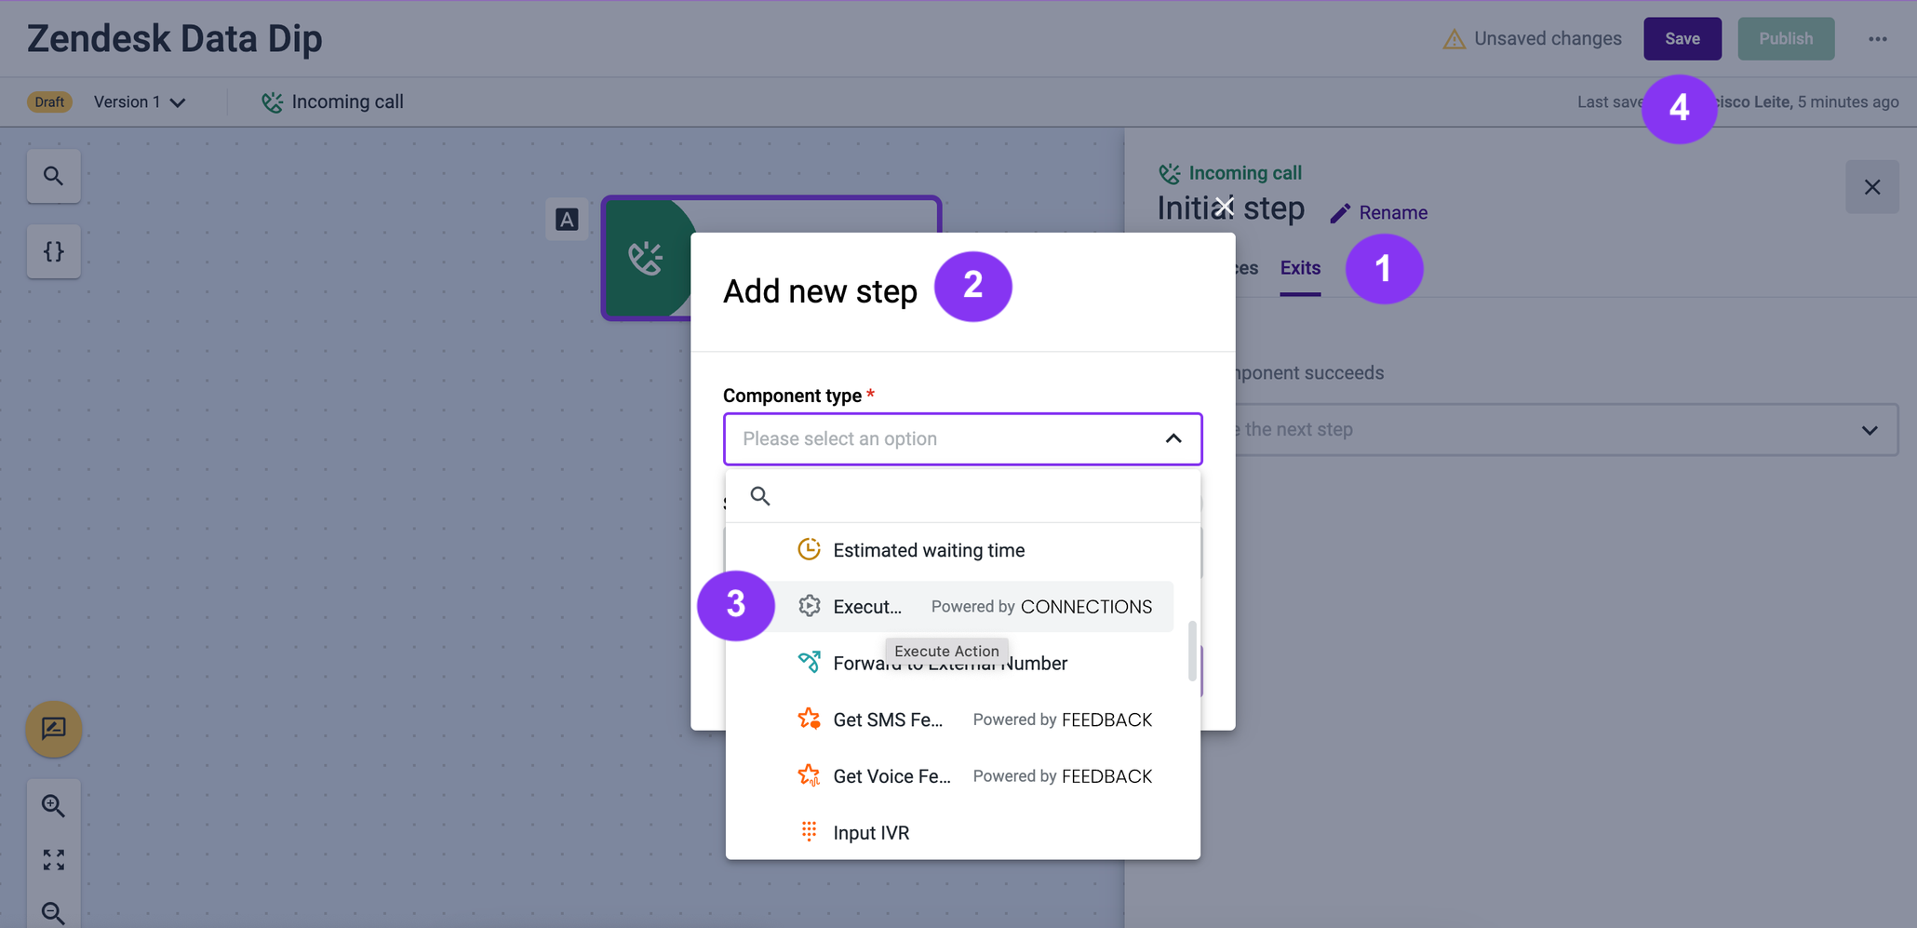
Task: Close the Add new step dialog
Action: [1224, 207]
